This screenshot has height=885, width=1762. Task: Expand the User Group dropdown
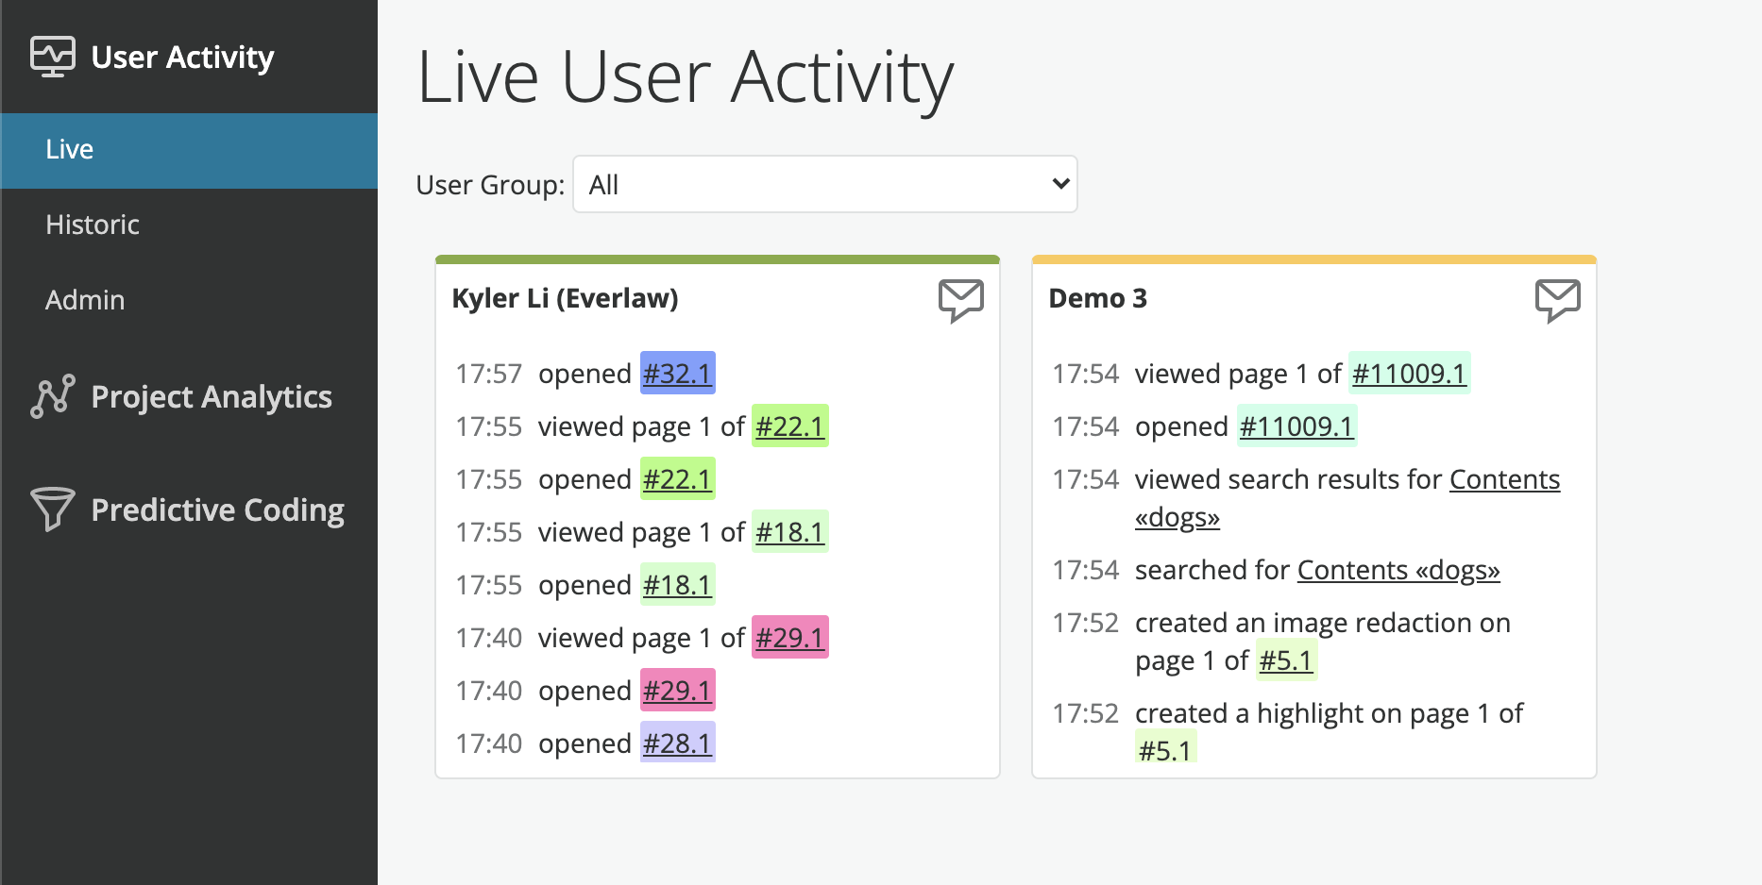[x=825, y=184]
